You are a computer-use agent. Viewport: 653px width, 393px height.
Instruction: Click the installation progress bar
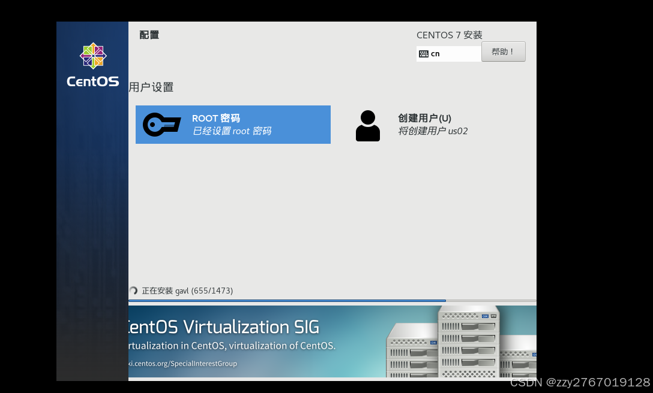[x=333, y=300]
